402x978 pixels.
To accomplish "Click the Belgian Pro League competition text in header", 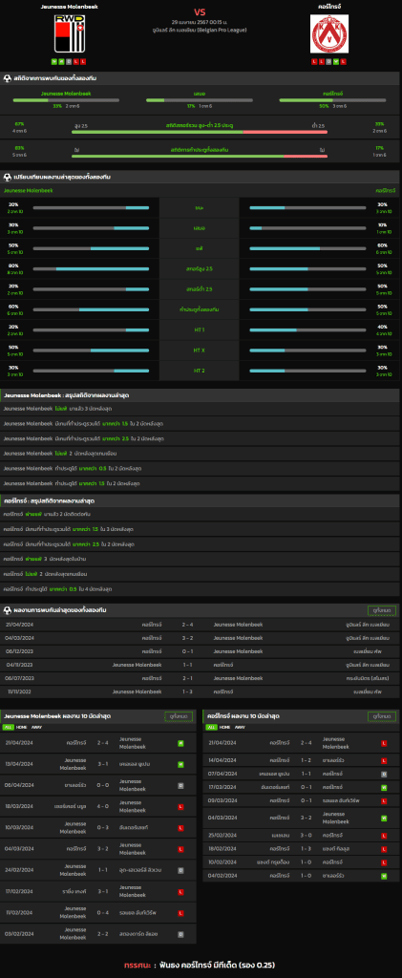I will tap(201, 30).
